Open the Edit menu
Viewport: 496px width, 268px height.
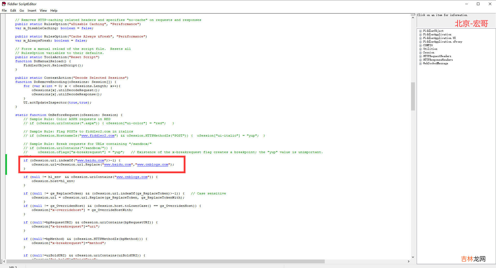(x=13, y=11)
